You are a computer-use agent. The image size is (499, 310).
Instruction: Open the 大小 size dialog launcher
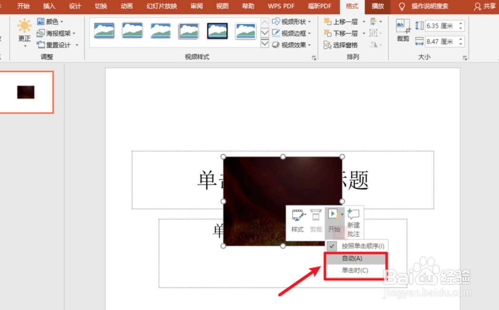pyautogui.click(x=465, y=58)
